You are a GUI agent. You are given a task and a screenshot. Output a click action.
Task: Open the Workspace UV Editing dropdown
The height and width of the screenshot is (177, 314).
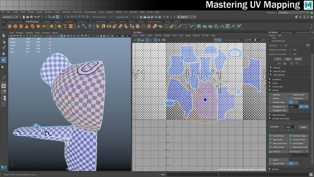click(293, 13)
